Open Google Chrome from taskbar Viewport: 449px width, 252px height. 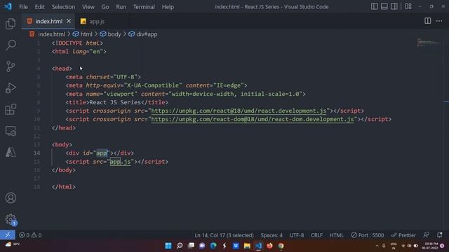tap(281, 246)
